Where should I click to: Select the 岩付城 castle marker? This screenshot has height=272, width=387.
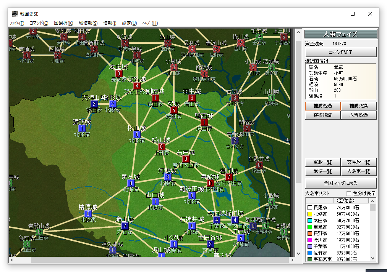[229, 177]
